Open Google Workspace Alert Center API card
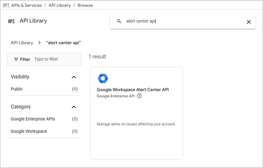The image size is (263, 168). [137, 113]
